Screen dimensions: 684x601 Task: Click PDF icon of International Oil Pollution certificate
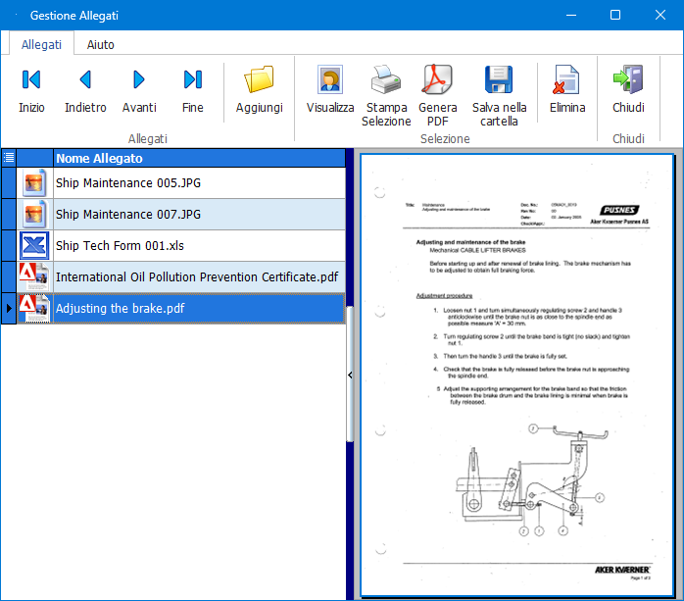click(x=34, y=277)
